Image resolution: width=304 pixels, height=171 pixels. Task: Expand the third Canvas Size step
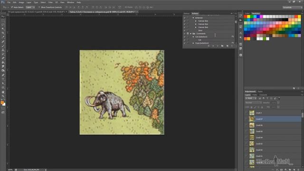(x=196, y=28)
